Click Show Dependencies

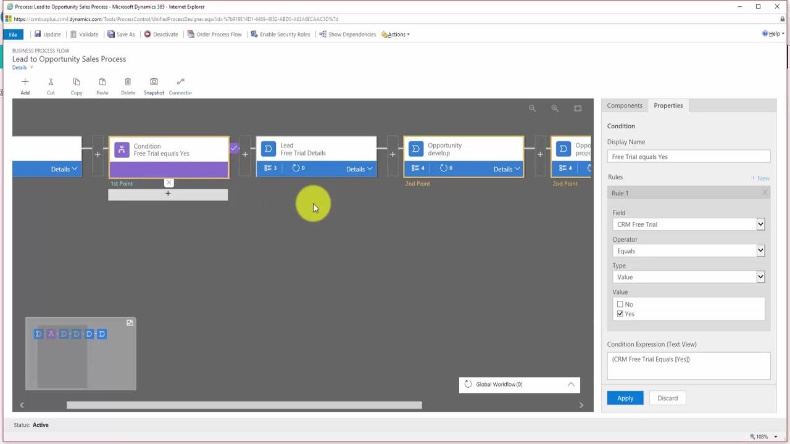(347, 35)
